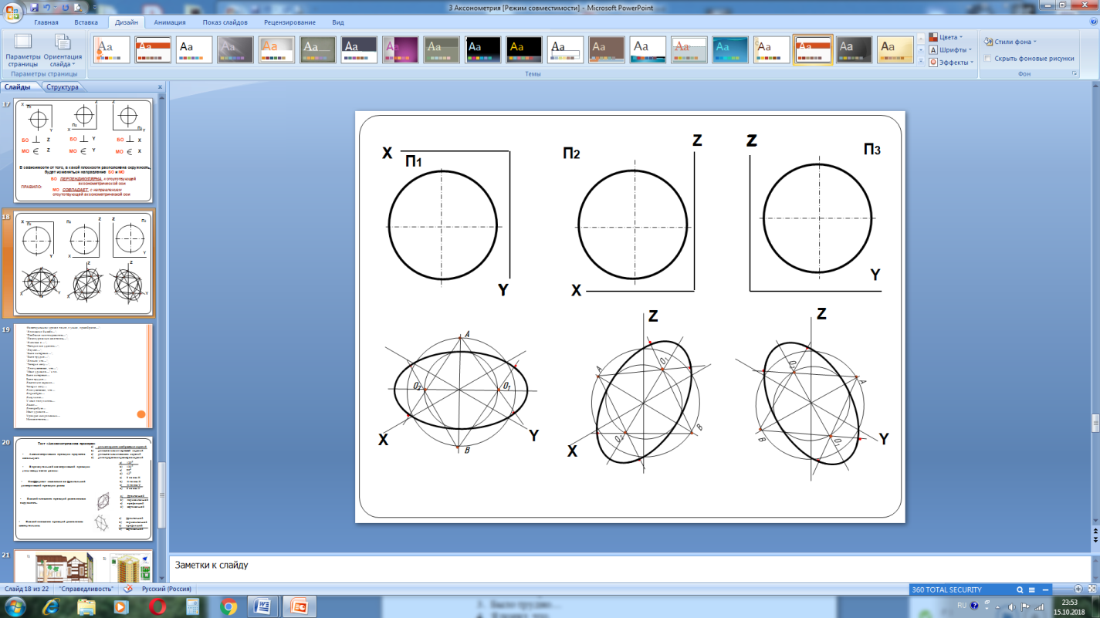1100x618 pixels.
Task: Fit slide to current window
Action: pyautogui.click(x=1092, y=589)
